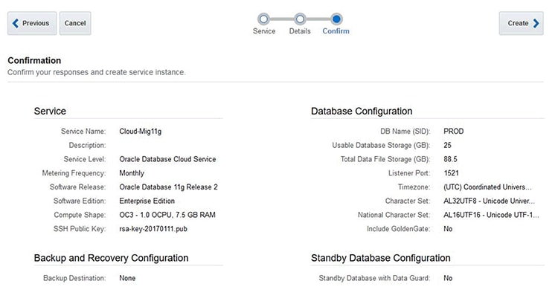Select the Confirm step label
The height and width of the screenshot is (307, 558).
click(x=336, y=32)
